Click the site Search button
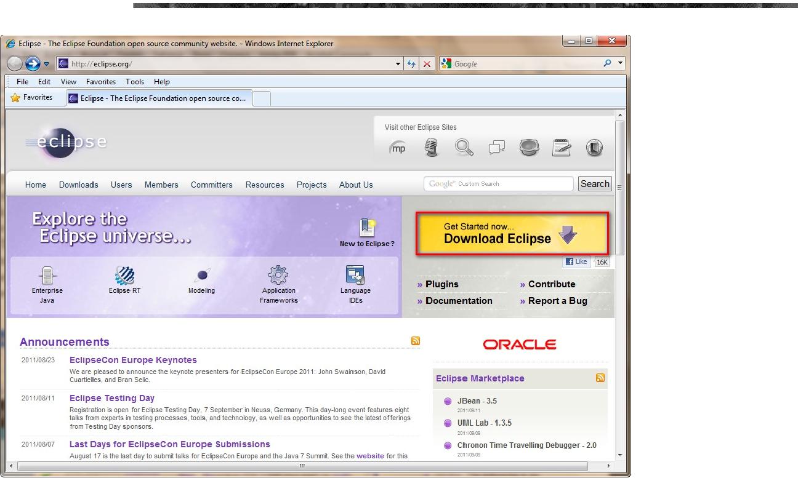Image resolution: width=798 pixels, height=478 pixels. point(595,184)
